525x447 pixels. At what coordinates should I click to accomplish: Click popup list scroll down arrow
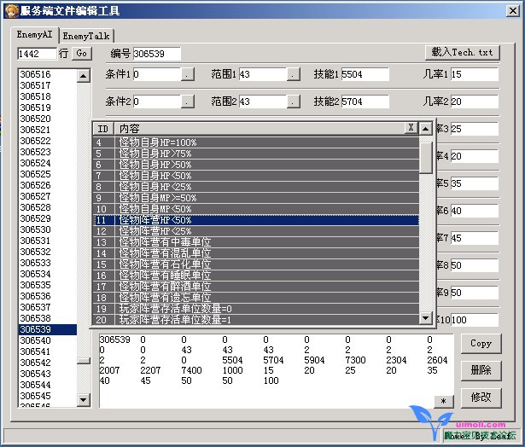[425, 318]
